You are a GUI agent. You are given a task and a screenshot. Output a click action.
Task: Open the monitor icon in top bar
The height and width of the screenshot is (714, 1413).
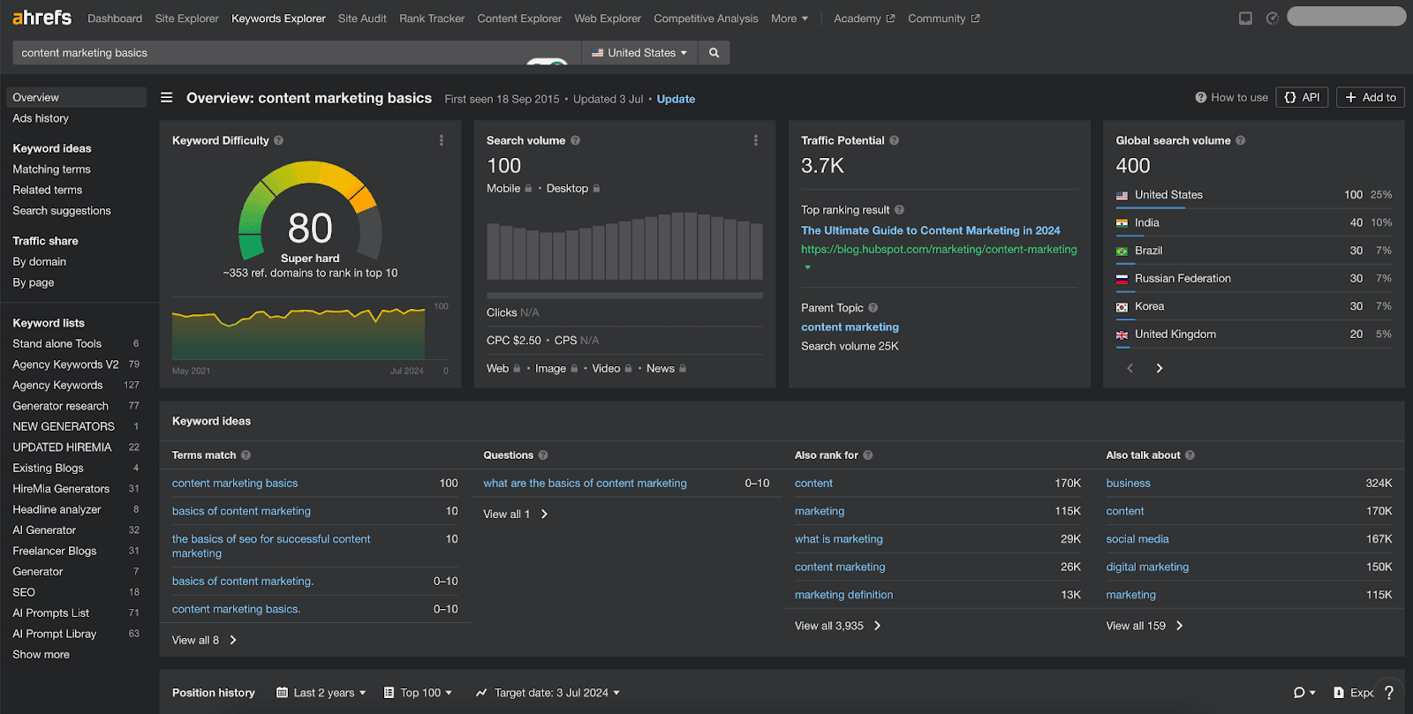point(1245,19)
